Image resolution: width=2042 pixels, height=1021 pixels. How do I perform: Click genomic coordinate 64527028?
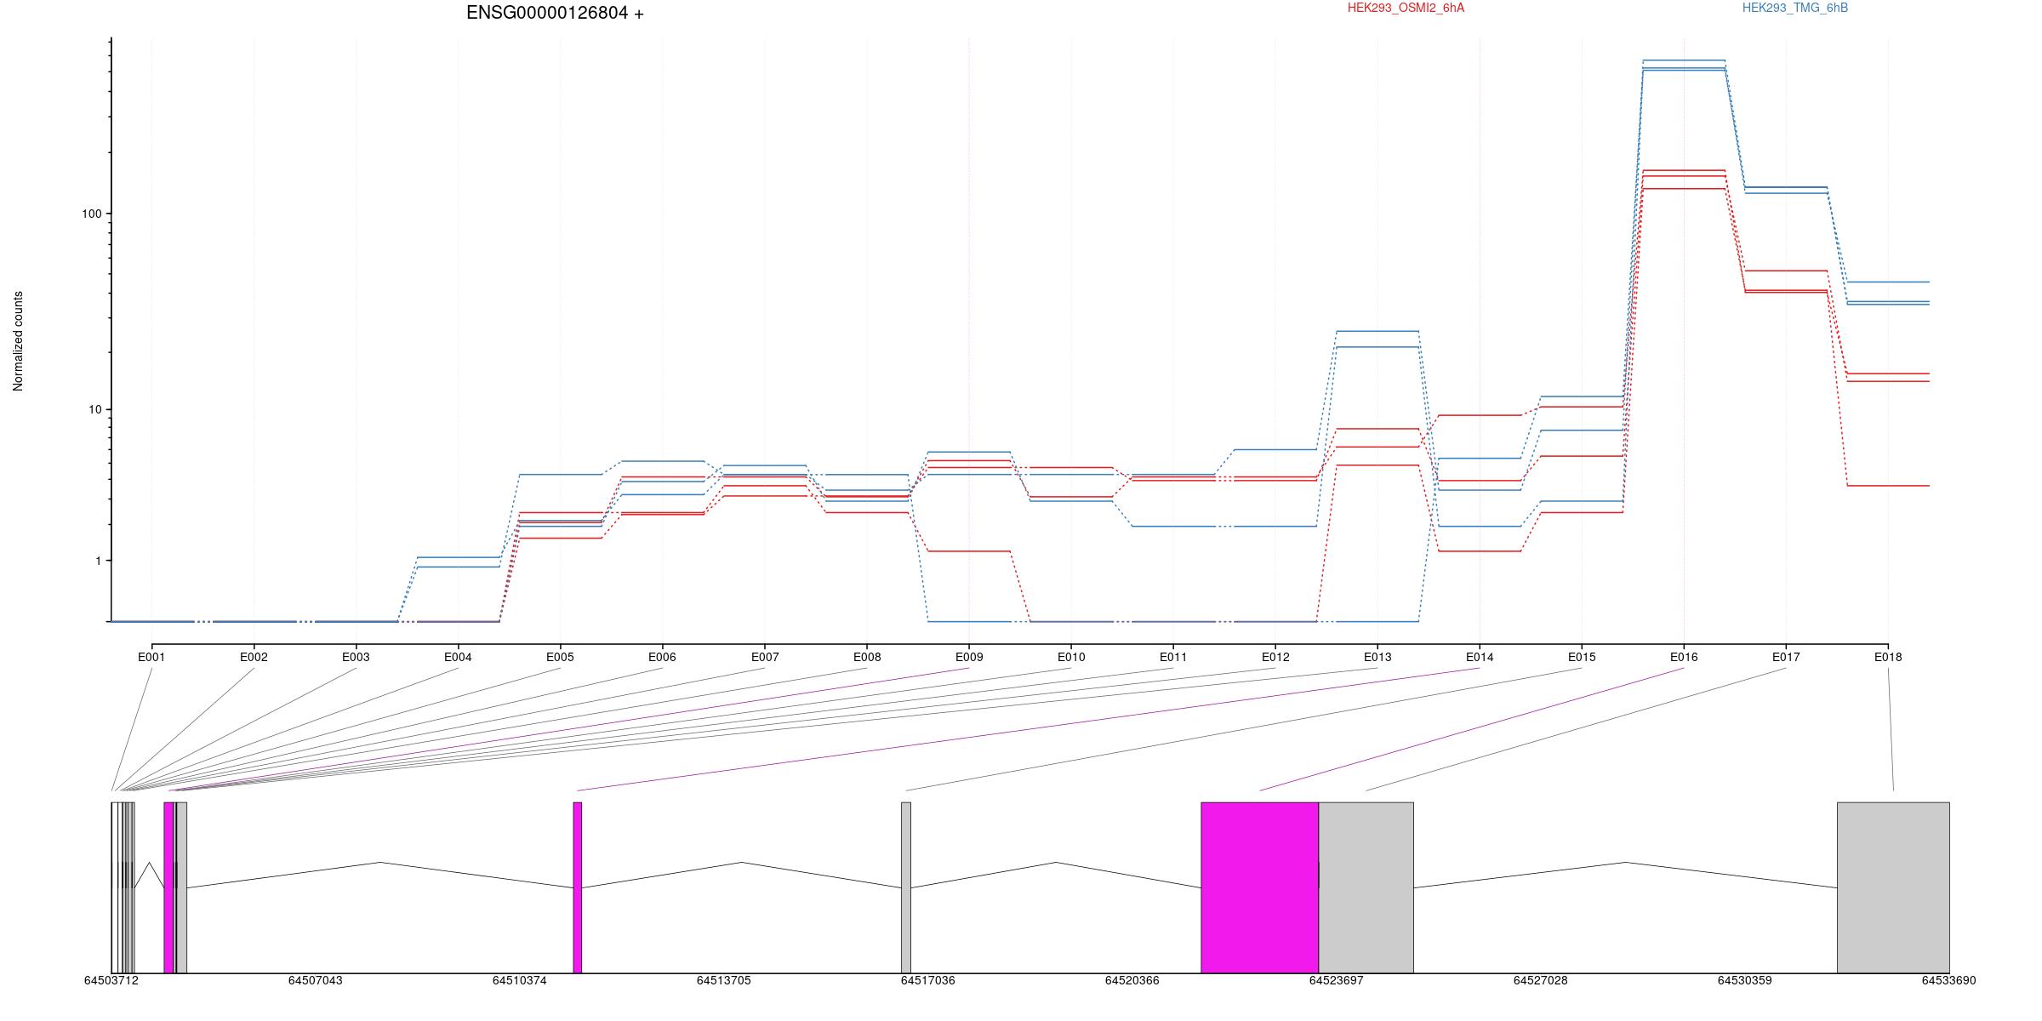[x=1541, y=980]
